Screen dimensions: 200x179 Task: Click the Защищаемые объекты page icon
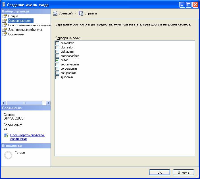tap(5, 30)
